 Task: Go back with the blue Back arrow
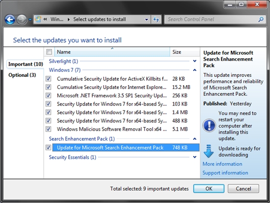coord(10,20)
